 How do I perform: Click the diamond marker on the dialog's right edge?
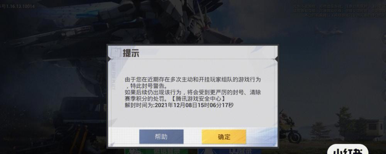click(x=277, y=59)
